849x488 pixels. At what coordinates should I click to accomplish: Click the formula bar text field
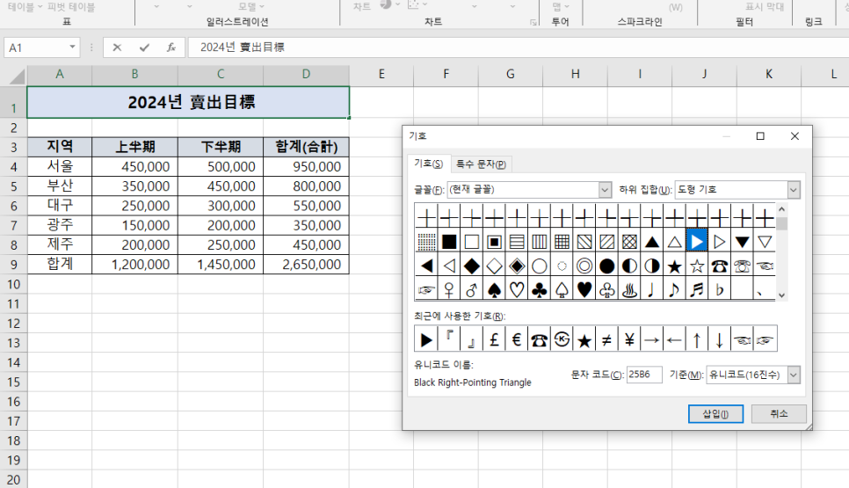point(519,47)
